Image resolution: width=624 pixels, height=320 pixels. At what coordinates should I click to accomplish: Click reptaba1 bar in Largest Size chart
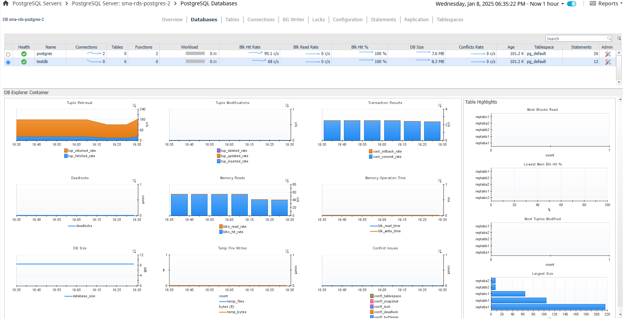pos(548,307)
